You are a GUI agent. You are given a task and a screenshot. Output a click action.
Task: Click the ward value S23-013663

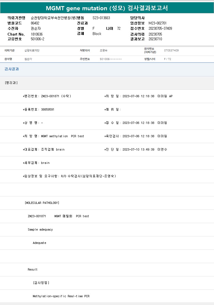pyautogui.click(x=101, y=18)
